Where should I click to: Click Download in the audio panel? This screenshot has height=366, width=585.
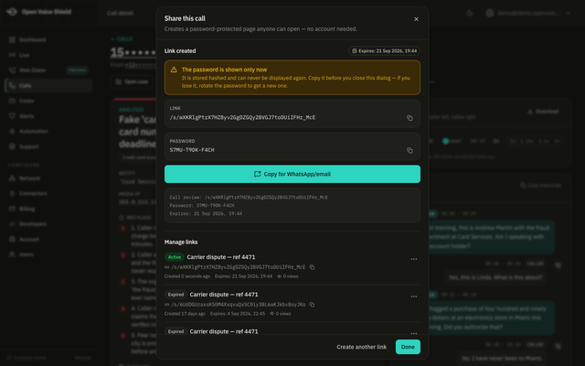[543, 112]
